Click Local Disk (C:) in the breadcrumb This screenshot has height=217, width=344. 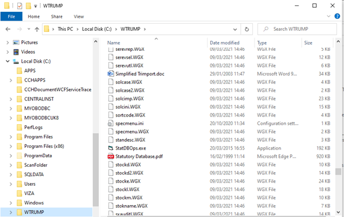(x=97, y=29)
